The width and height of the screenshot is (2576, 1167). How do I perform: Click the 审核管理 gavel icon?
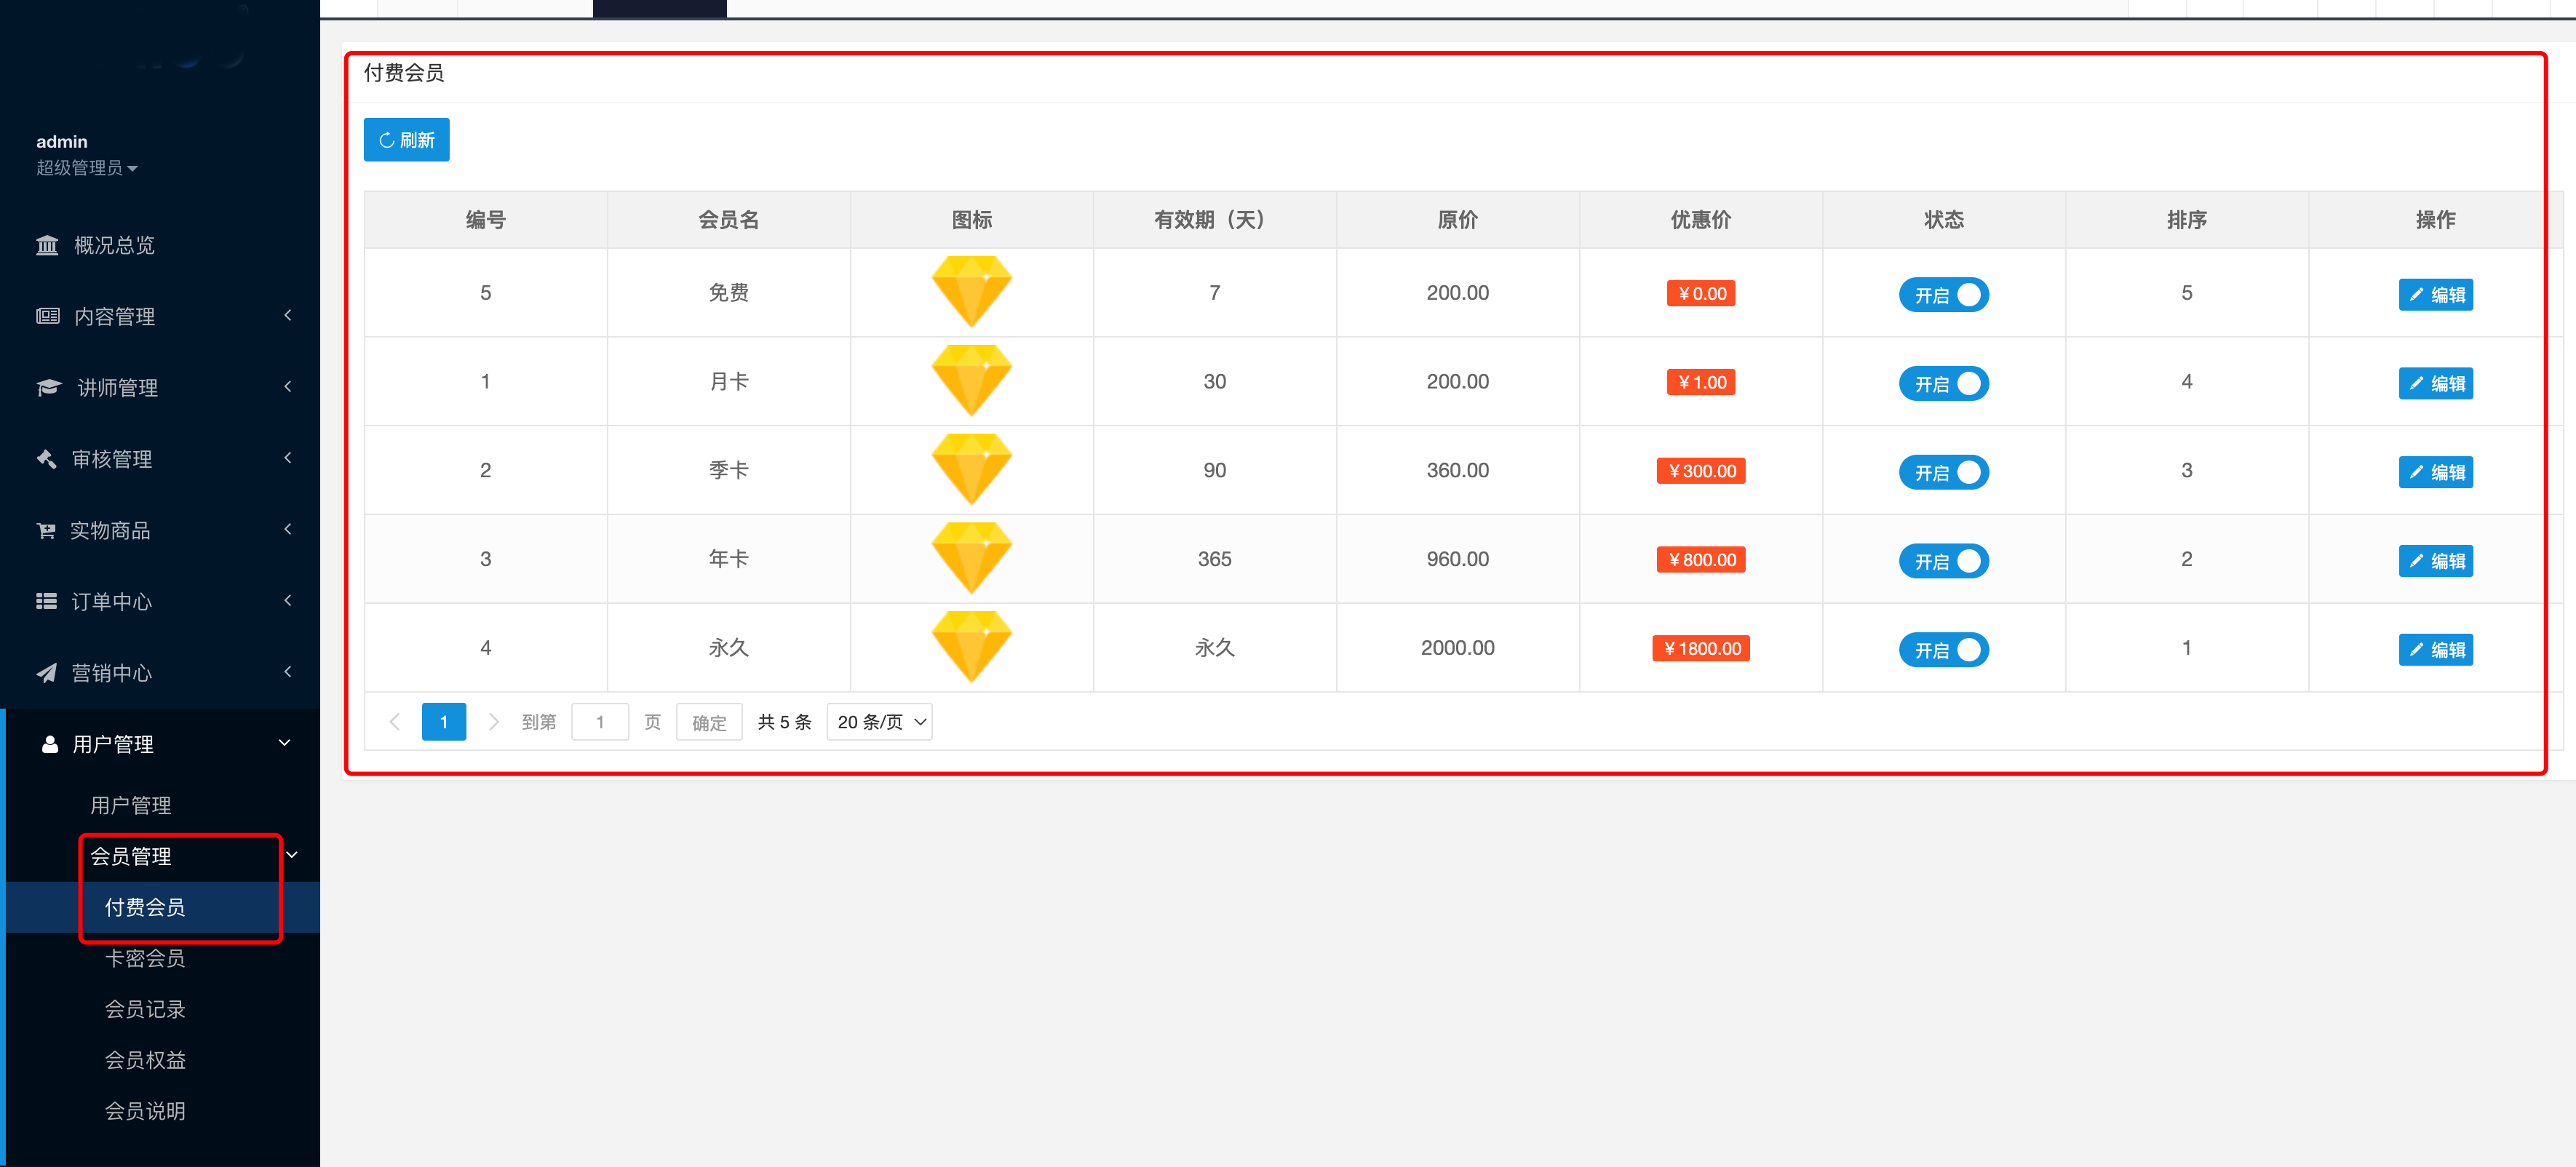(x=46, y=458)
